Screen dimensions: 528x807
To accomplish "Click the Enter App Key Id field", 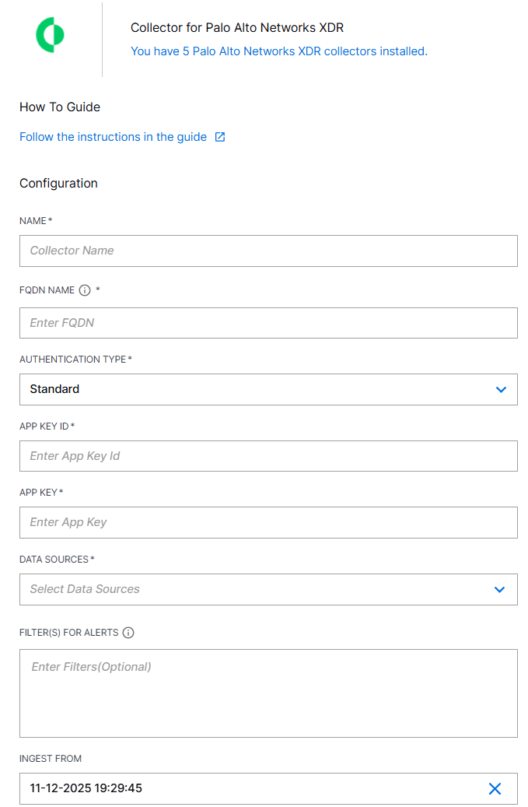I will [x=268, y=456].
